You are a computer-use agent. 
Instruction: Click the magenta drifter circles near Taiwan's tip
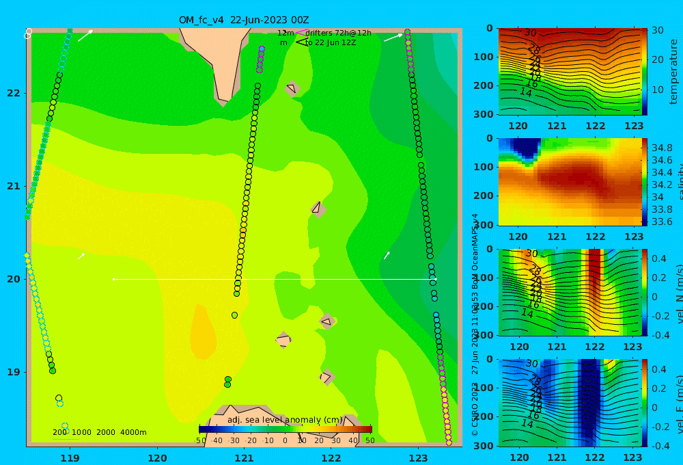[x=260, y=59]
